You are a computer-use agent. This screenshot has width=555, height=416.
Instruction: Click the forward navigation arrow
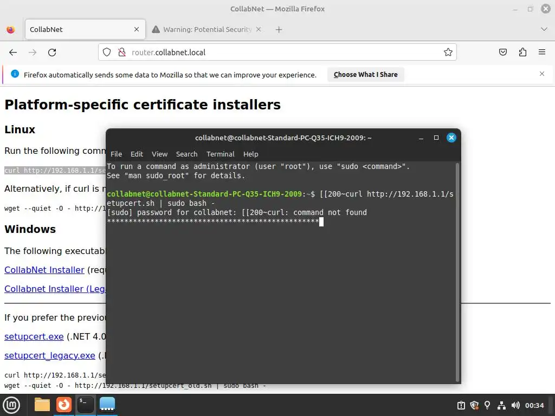pos(33,53)
